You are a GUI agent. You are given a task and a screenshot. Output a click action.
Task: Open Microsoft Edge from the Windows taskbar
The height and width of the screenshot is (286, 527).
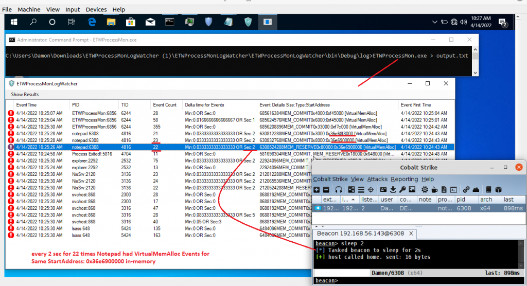[x=92, y=22]
